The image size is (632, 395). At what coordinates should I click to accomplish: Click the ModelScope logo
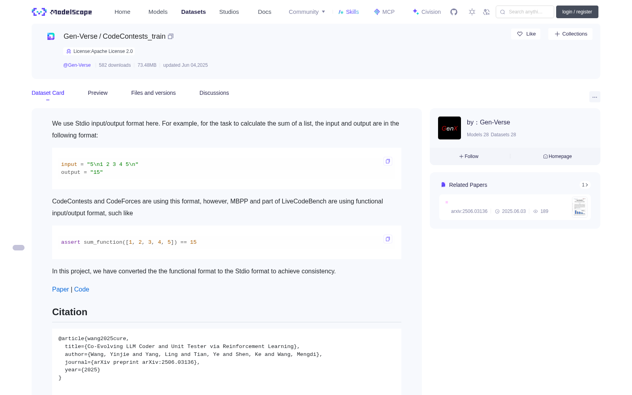62,12
